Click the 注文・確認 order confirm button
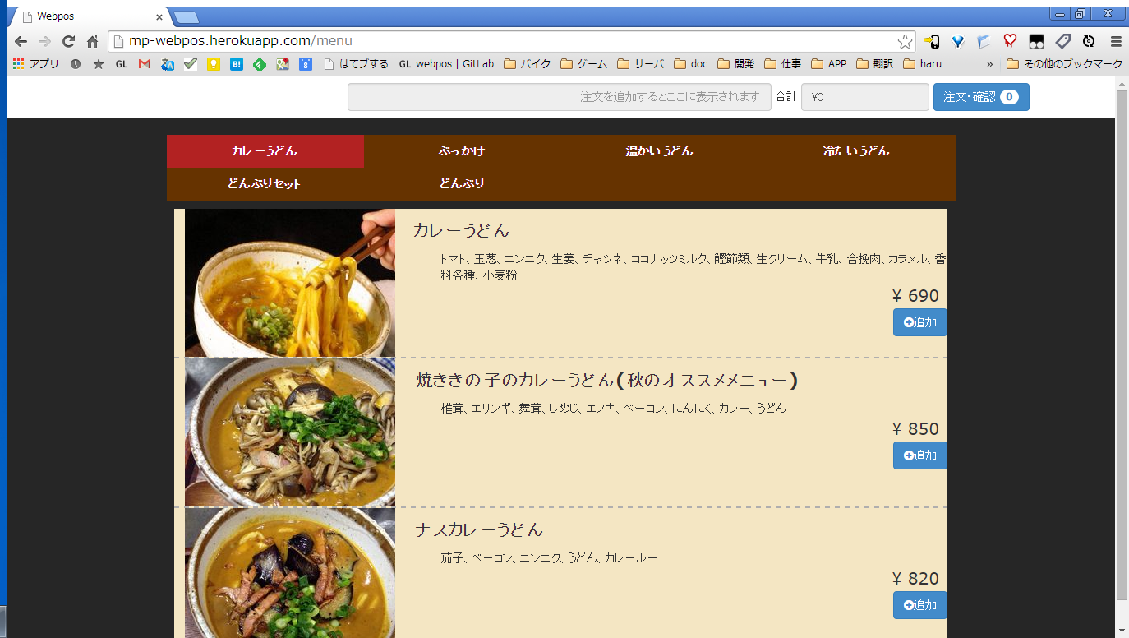 (x=981, y=97)
